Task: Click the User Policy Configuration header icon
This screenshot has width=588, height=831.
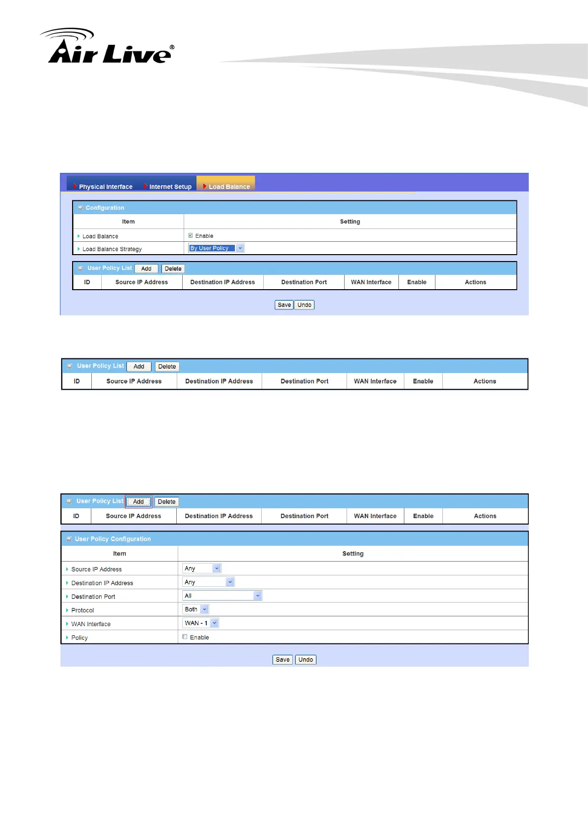Action: (69, 539)
